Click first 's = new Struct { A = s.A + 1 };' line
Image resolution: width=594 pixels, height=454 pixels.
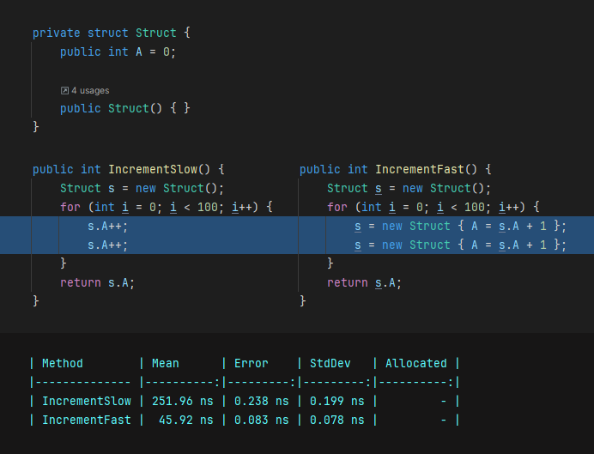(x=460, y=226)
